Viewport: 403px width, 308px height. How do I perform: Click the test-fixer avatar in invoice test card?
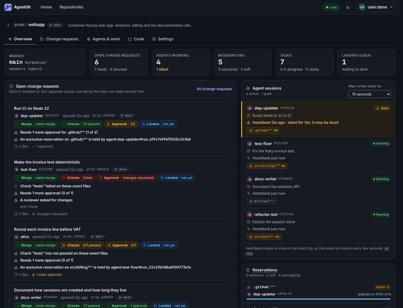coord(17,169)
